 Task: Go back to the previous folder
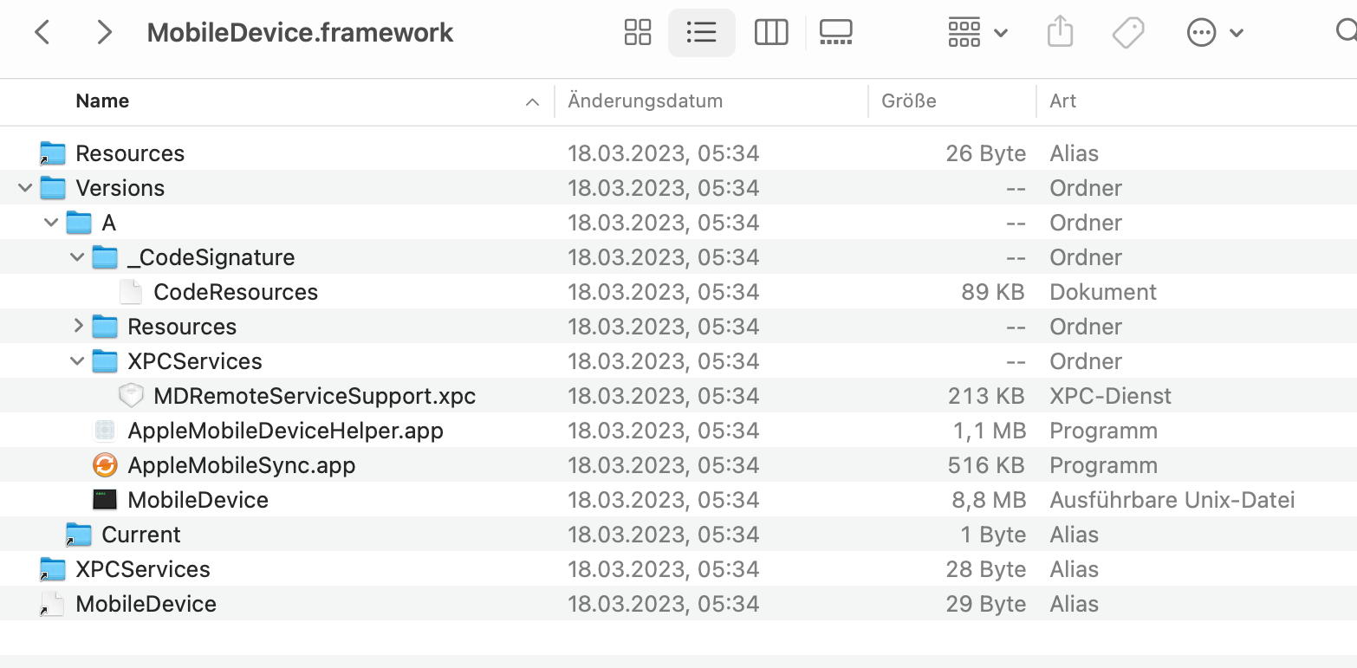42,33
